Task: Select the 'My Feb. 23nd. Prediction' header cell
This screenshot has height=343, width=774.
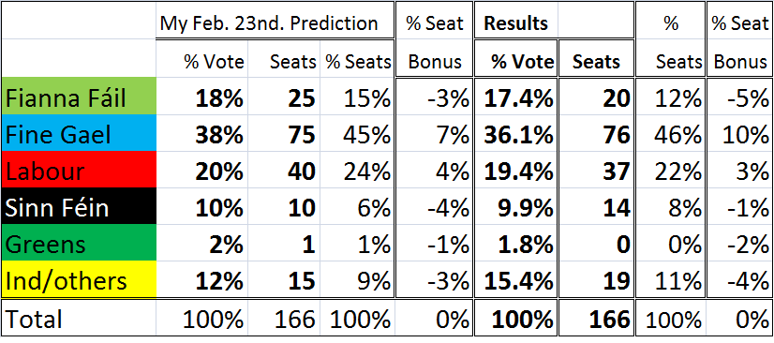Action: pyautogui.click(x=275, y=21)
